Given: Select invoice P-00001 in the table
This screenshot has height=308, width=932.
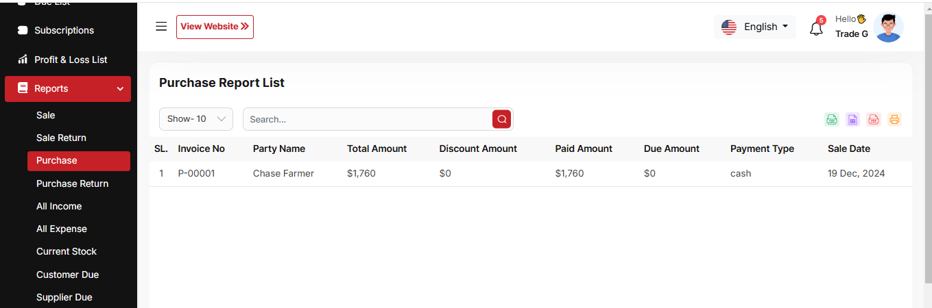Looking at the screenshot, I should click(x=196, y=174).
